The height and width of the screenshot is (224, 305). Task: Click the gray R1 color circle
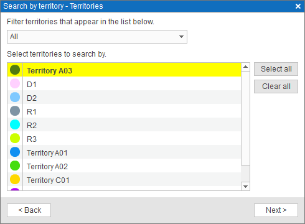(x=15, y=111)
